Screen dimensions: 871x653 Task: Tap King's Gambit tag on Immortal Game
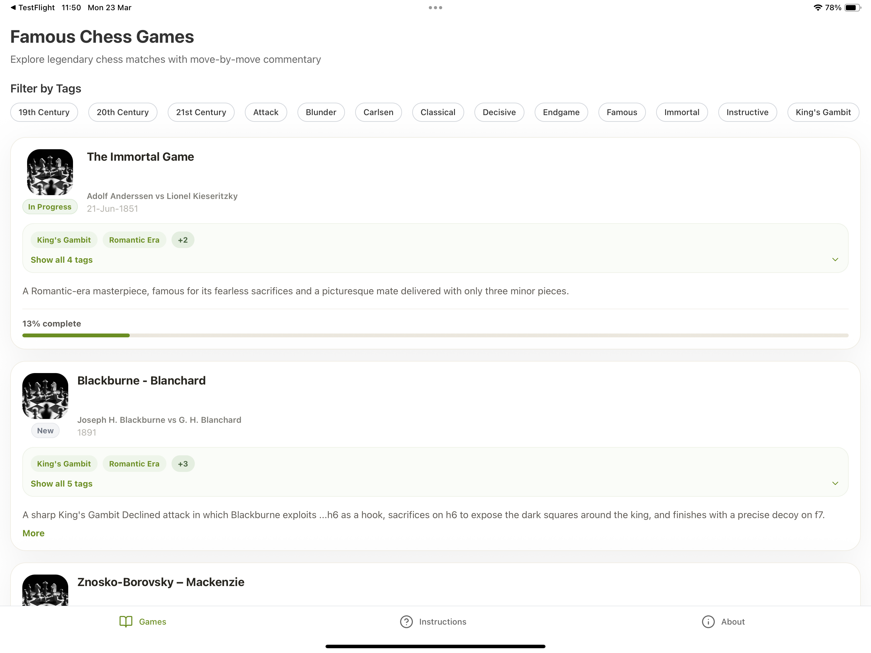coord(64,240)
